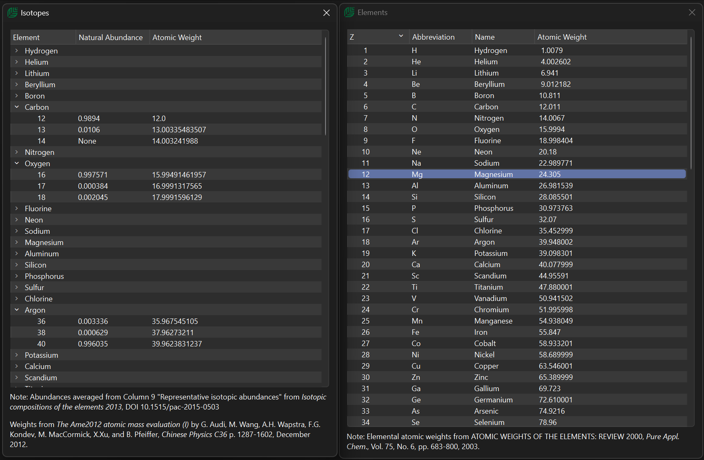Click oxygen-16 abundance value 0.997571
704x460 pixels.
click(x=93, y=174)
